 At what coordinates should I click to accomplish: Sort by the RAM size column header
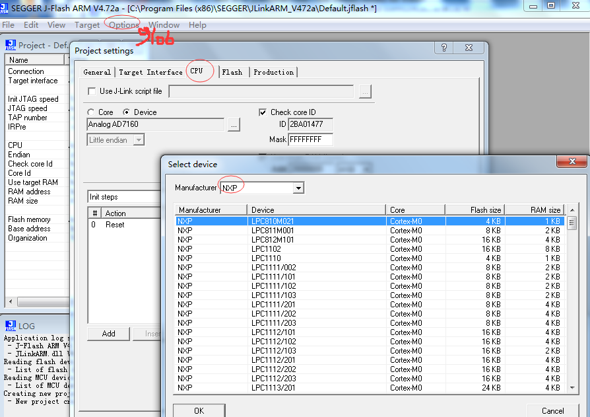tap(535, 209)
